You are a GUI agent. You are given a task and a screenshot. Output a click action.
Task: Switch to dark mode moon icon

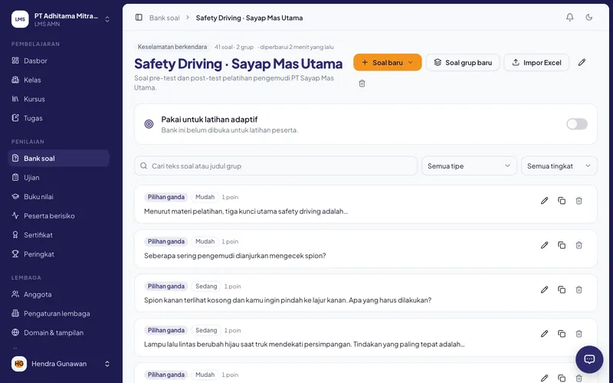588,17
